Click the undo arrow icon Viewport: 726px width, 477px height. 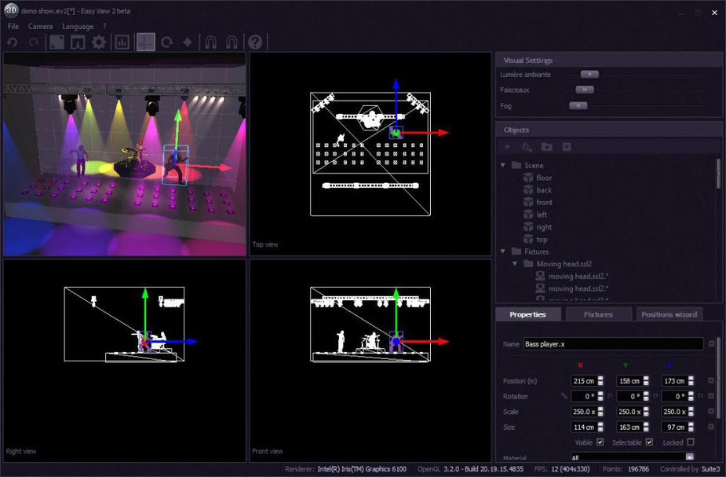point(13,42)
